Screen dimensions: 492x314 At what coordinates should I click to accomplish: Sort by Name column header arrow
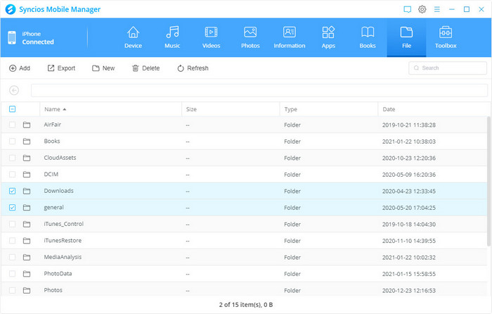tap(65, 109)
